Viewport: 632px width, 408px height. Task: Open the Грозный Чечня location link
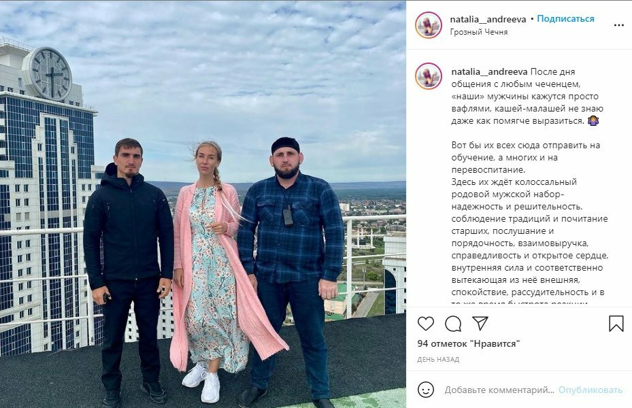478,32
